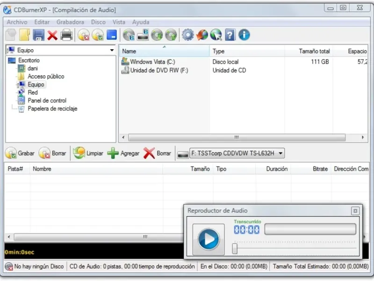The width and height of the screenshot is (374, 281).
Task: Select the Windows Vista (C:) drive row
Action: [x=243, y=62]
